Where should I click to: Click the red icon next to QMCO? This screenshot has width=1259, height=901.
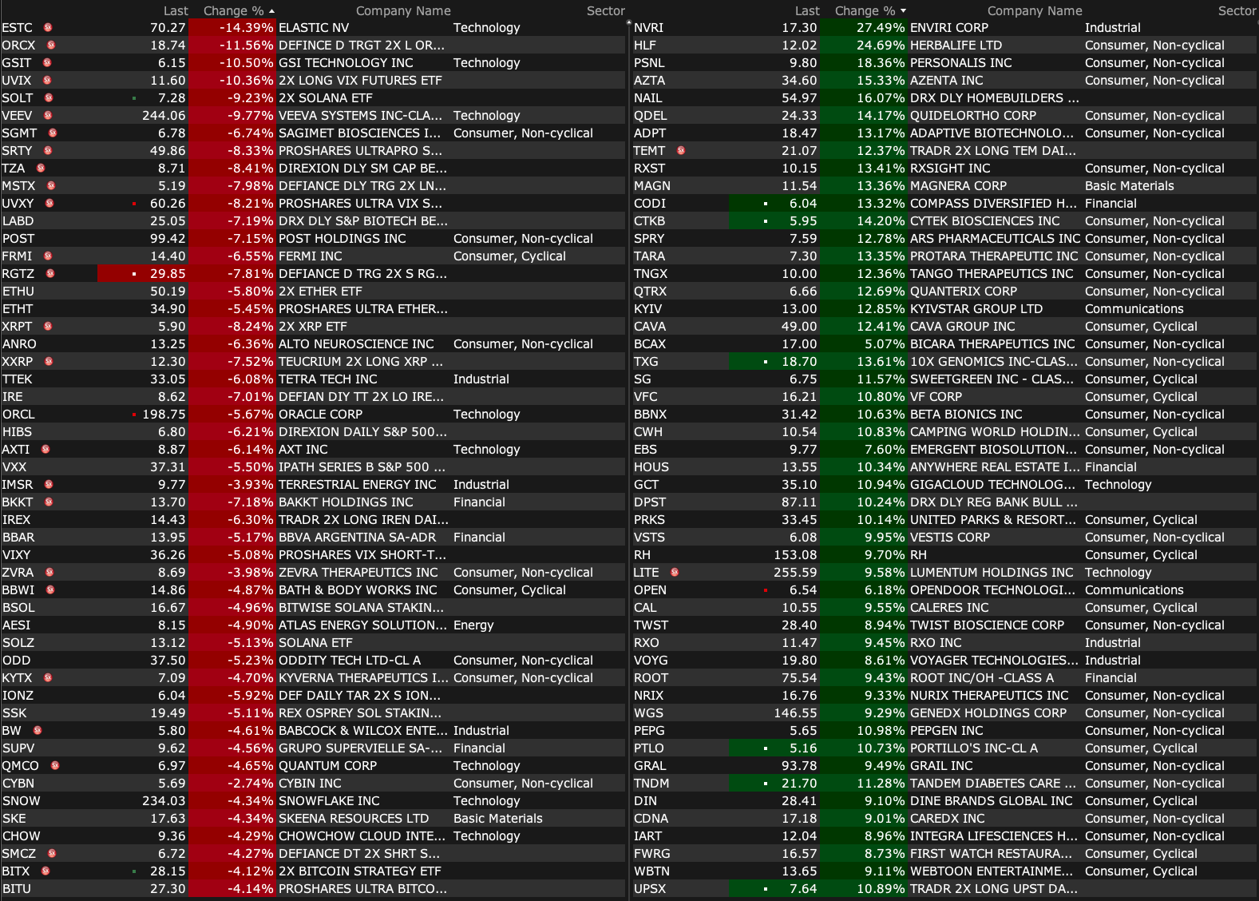(55, 766)
